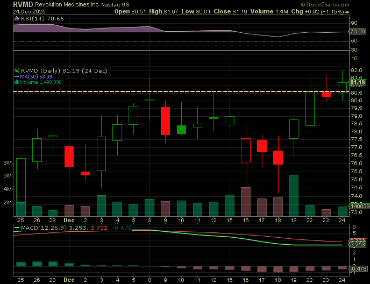This screenshot has width=370, height=284.
Task: Click the Open 80.51 value
Action: pyautogui.click(x=130, y=12)
